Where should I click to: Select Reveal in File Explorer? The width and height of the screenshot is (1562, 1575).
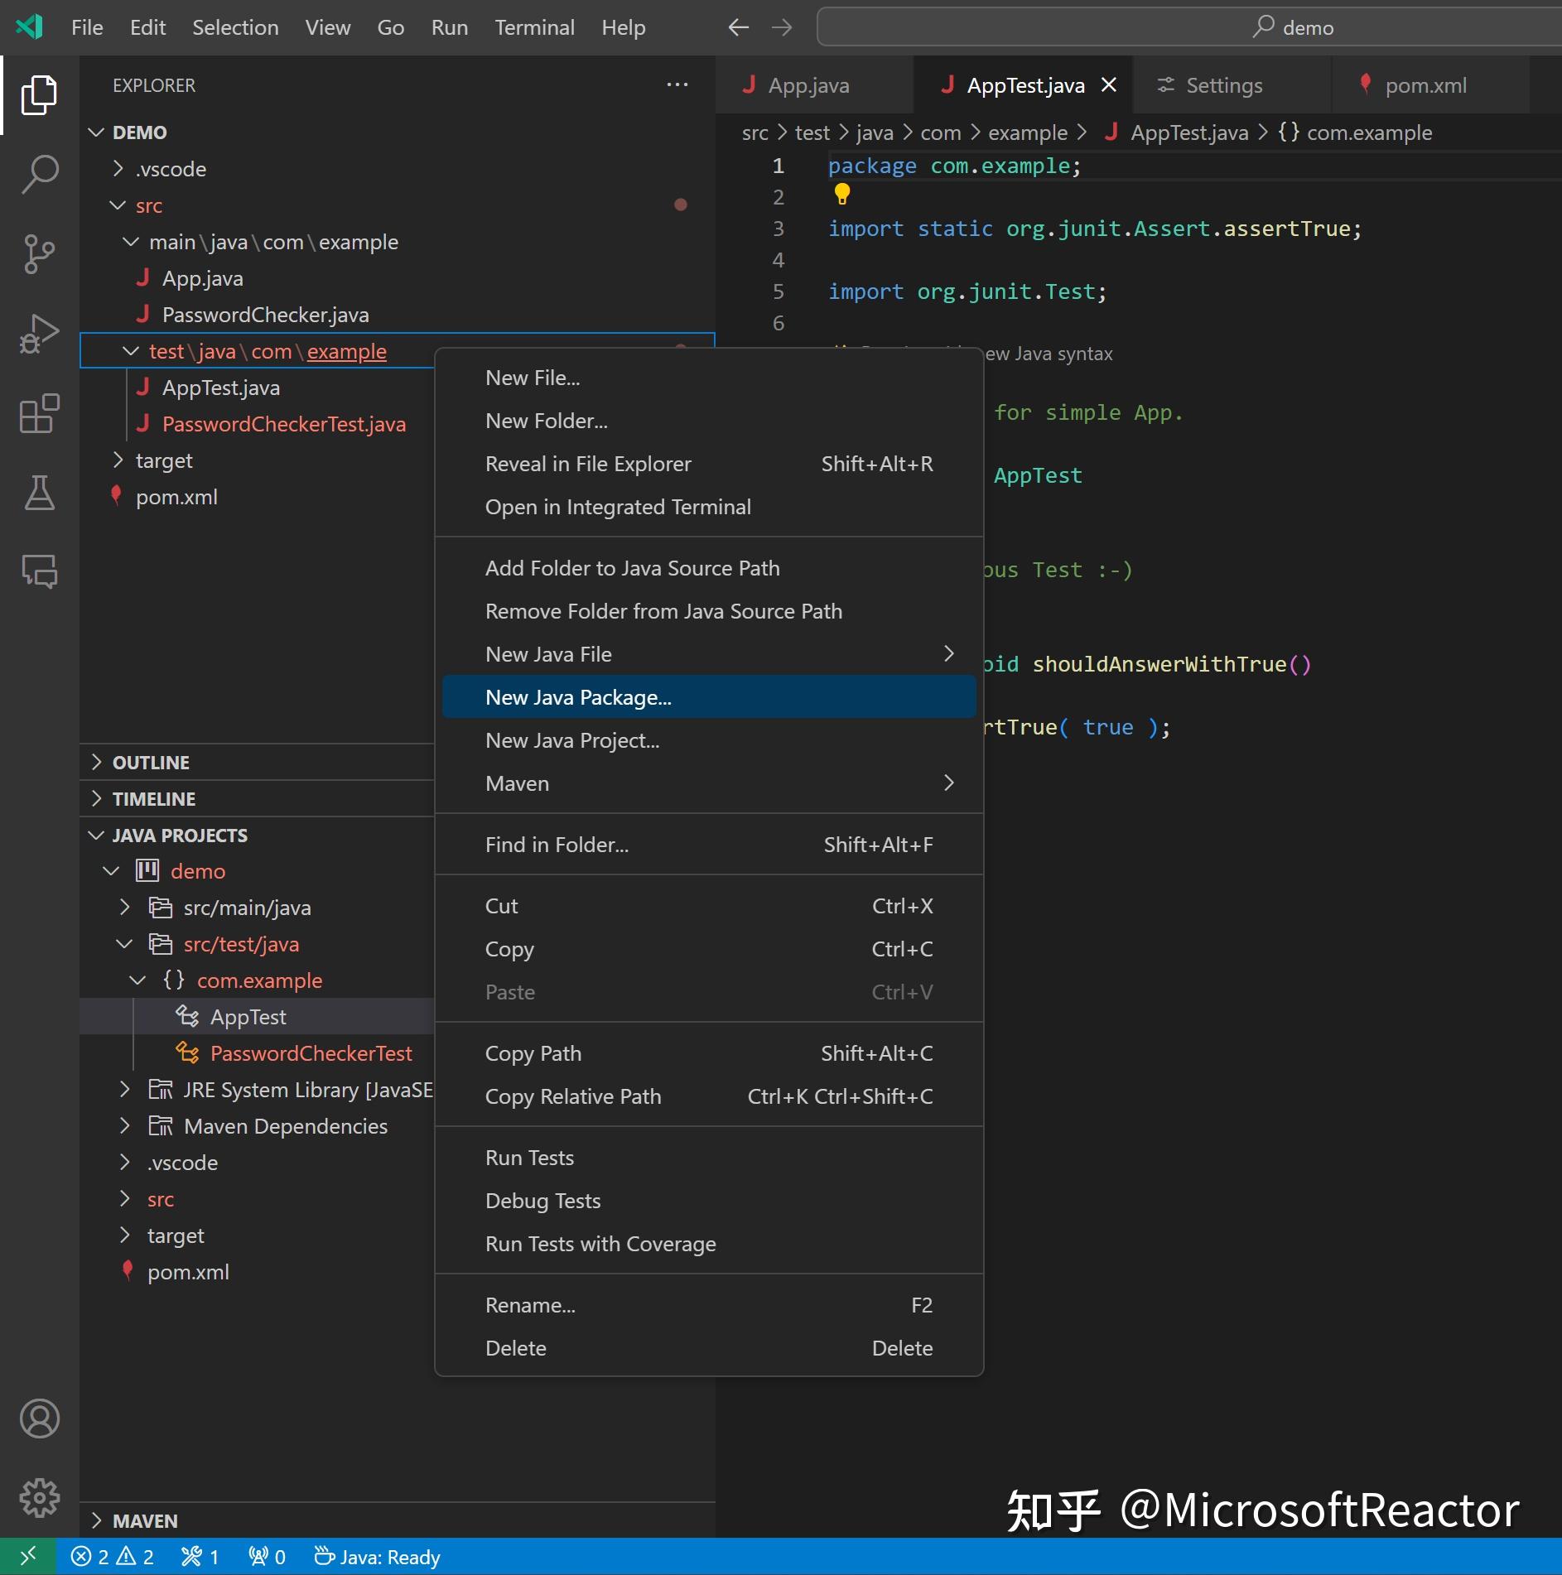[709, 464]
